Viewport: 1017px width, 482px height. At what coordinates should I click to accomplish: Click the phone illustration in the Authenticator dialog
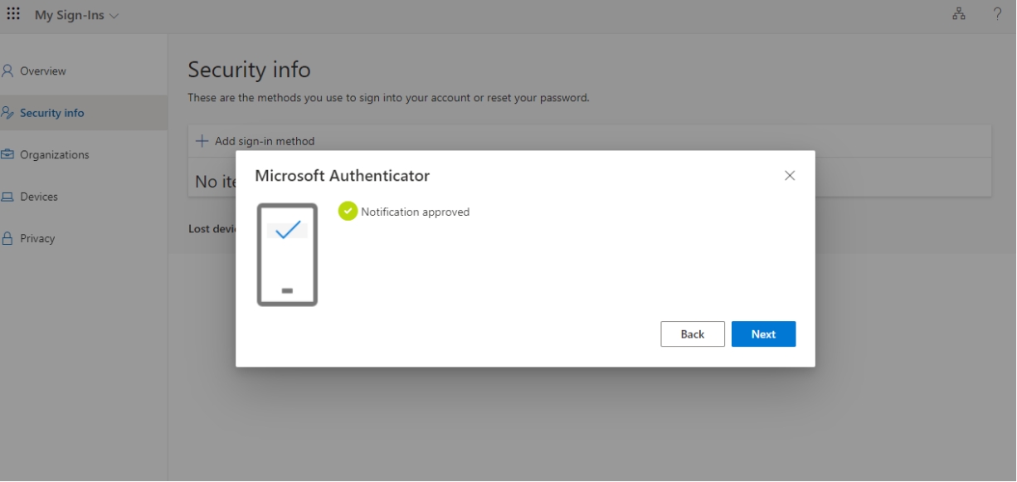[x=286, y=255]
